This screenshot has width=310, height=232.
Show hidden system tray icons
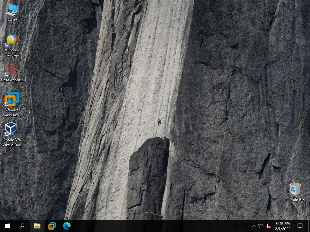(253, 226)
